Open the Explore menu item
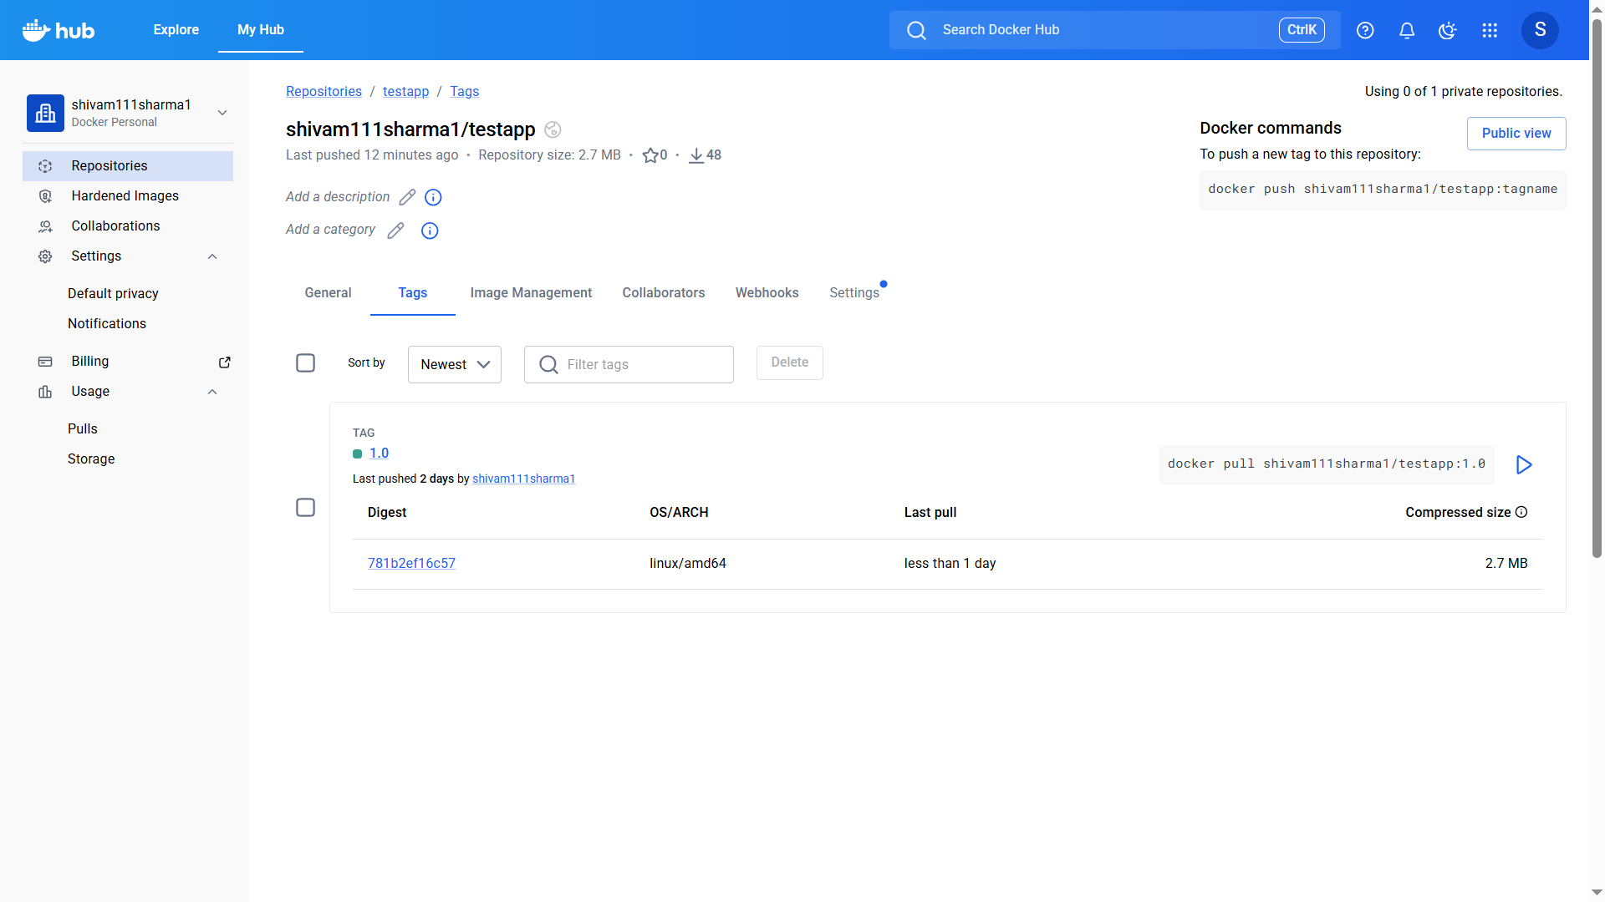Viewport: 1605px width, 902px height. [x=176, y=29]
